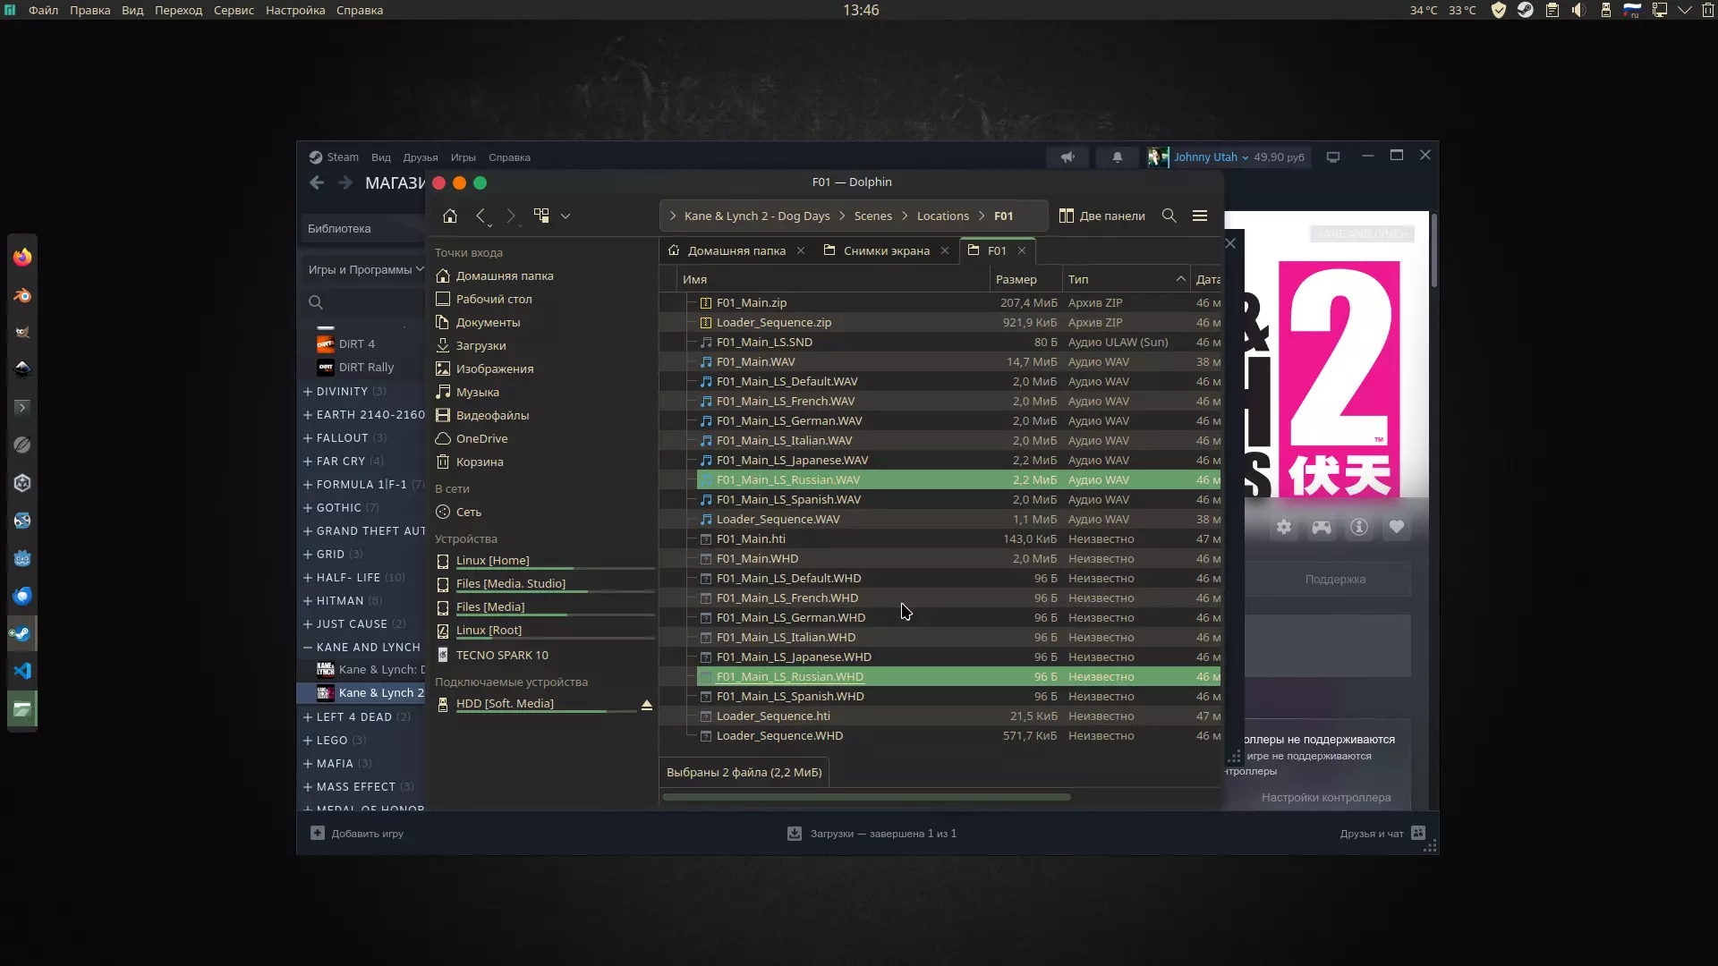Collapse the KANE AND LYNCH collection

pyautogui.click(x=308, y=648)
